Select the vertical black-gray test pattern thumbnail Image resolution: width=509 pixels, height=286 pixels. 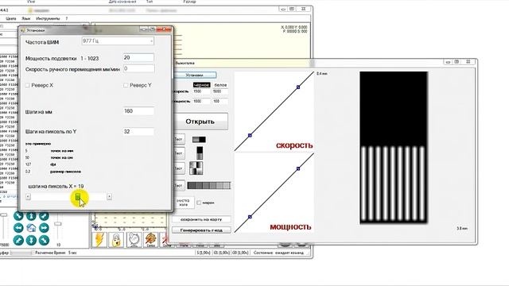click(x=200, y=153)
